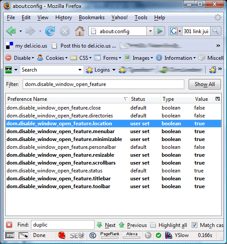Open the CSS dropdown menu
The height and width of the screenshot is (244, 227).
tap(81, 58)
